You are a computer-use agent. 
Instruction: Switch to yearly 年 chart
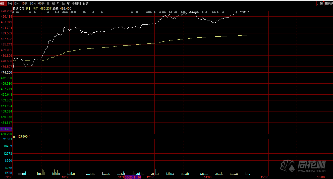tap(68, 4)
